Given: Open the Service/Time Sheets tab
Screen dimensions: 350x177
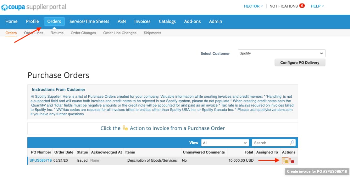Looking at the screenshot, I should pyautogui.click(x=89, y=21).
